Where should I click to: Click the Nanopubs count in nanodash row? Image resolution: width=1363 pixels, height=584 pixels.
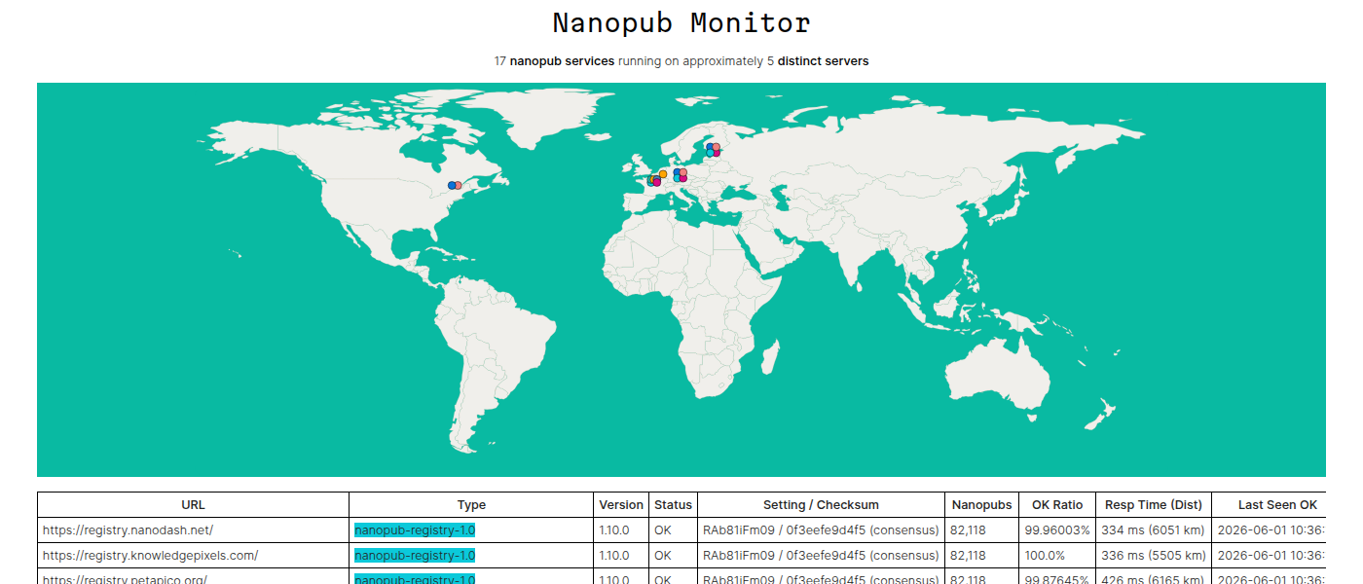point(981,530)
